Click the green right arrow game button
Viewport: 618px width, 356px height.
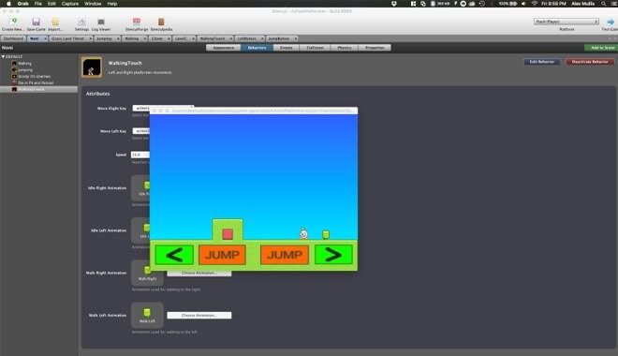(x=333, y=255)
